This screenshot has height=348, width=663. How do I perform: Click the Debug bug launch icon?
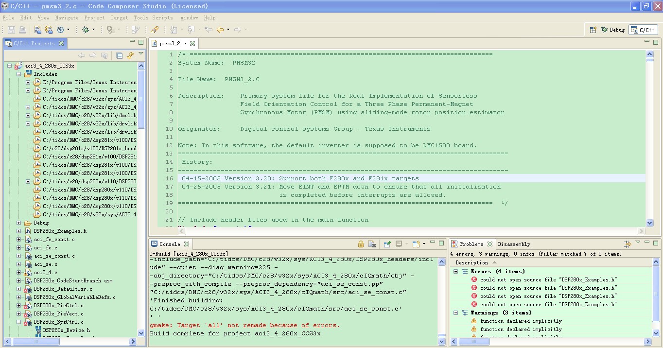click(86, 30)
